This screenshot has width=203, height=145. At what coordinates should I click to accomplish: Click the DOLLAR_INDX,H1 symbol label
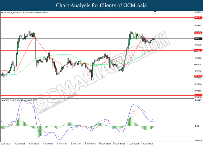pyautogui.click(x=13, y=13)
